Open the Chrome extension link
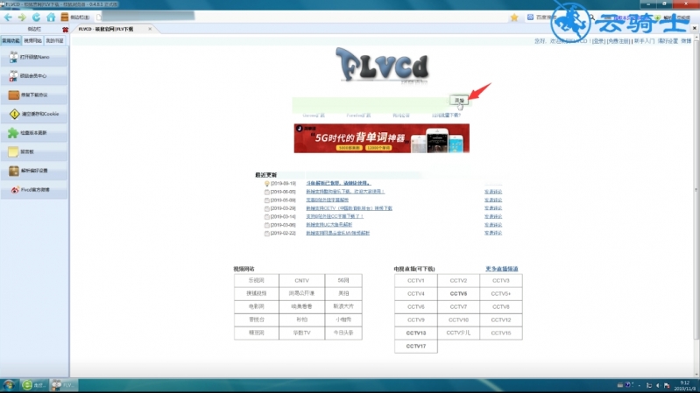This screenshot has width=700, height=393. [x=314, y=116]
